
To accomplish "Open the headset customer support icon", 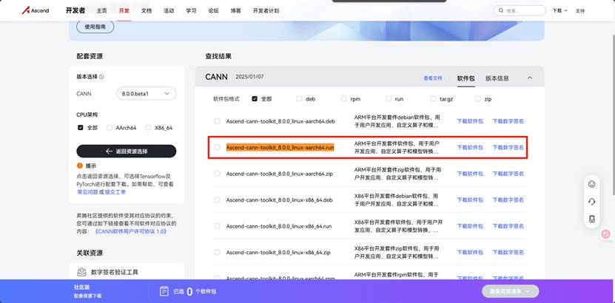I will 592,202.
